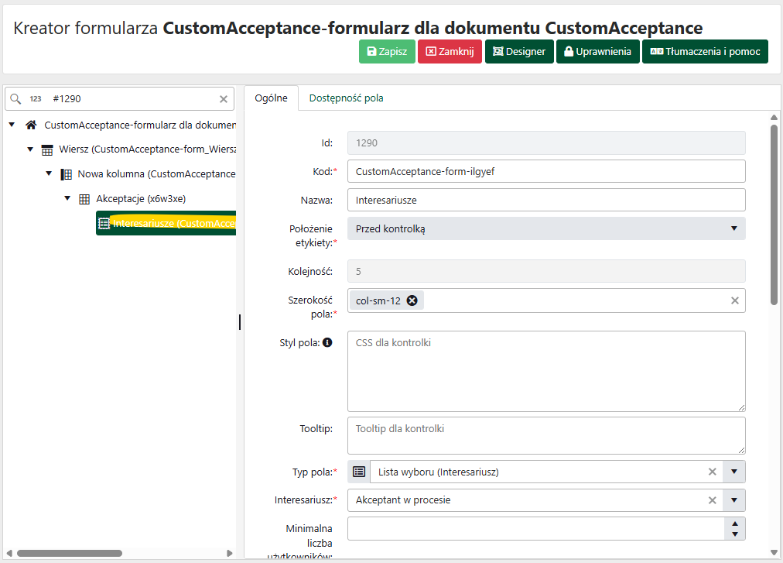Switch to the Dostępność pola tab
Screen dimensions: 783x563
[x=346, y=98]
